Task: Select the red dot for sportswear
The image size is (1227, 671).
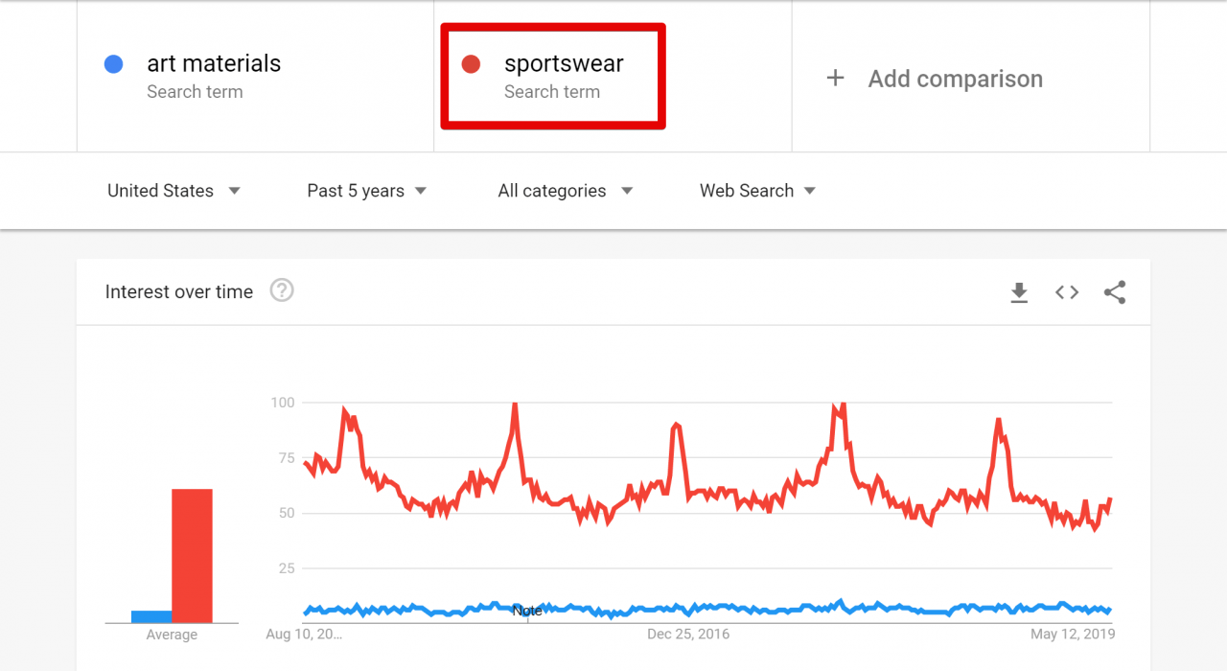Action: [471, 64]
